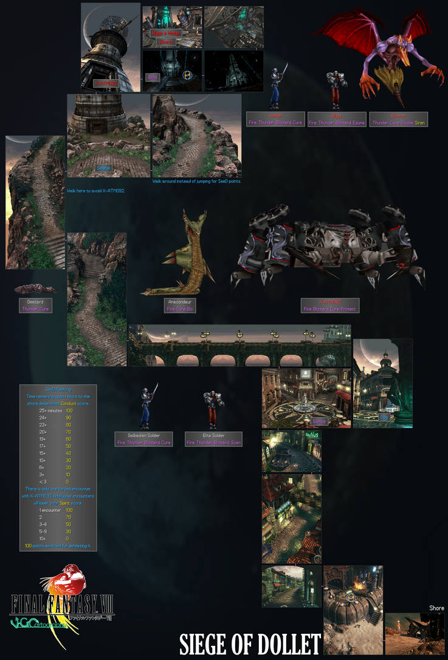Click the 'Walk around instead of jumping' tip
448x660 pixels.
point(197,181)
